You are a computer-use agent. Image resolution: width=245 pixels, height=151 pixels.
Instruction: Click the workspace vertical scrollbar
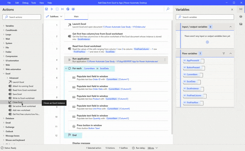pyautogui.click(x=172, y=77)
